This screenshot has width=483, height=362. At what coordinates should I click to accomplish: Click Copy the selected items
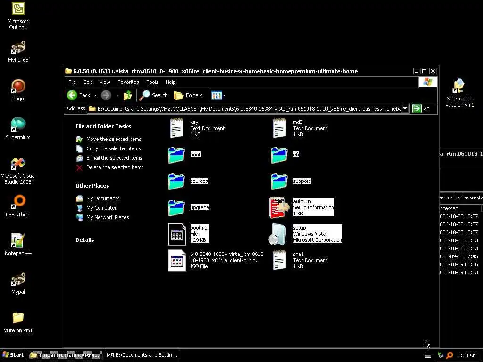113,148
